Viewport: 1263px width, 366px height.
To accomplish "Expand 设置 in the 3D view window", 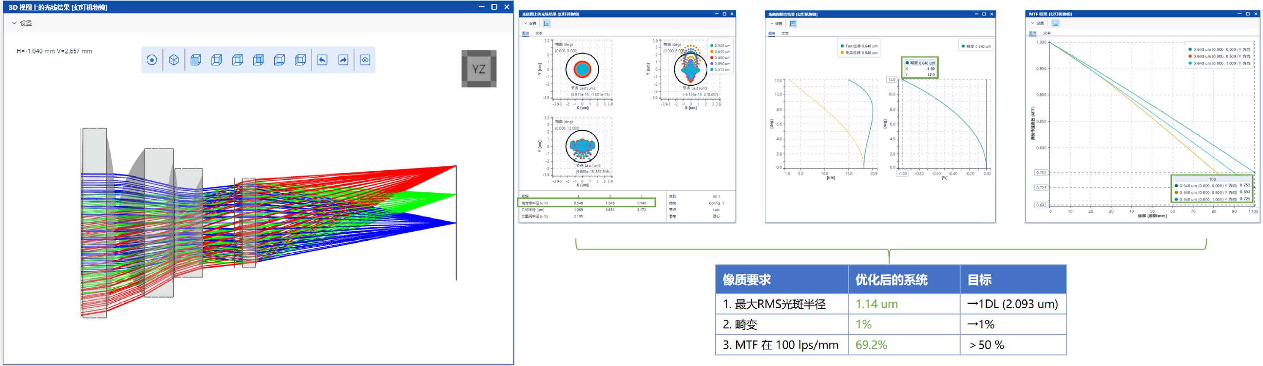I will point(22,23).
